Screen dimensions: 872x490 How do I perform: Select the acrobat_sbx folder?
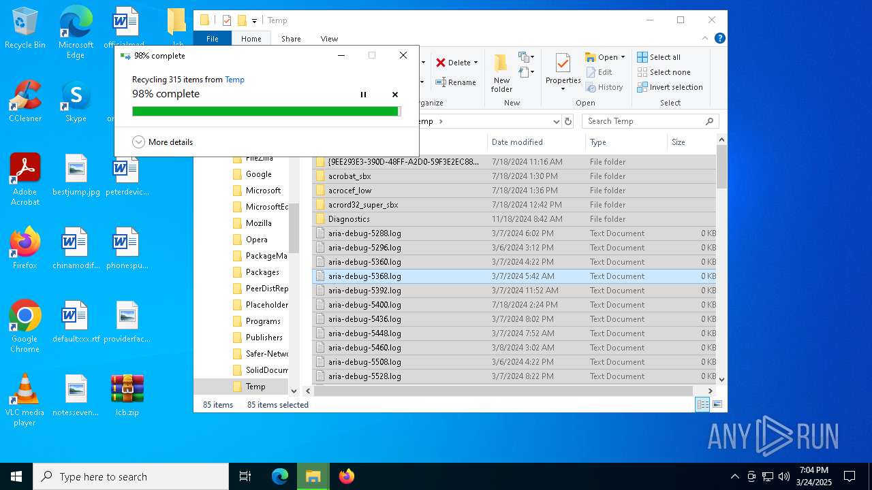514,176
